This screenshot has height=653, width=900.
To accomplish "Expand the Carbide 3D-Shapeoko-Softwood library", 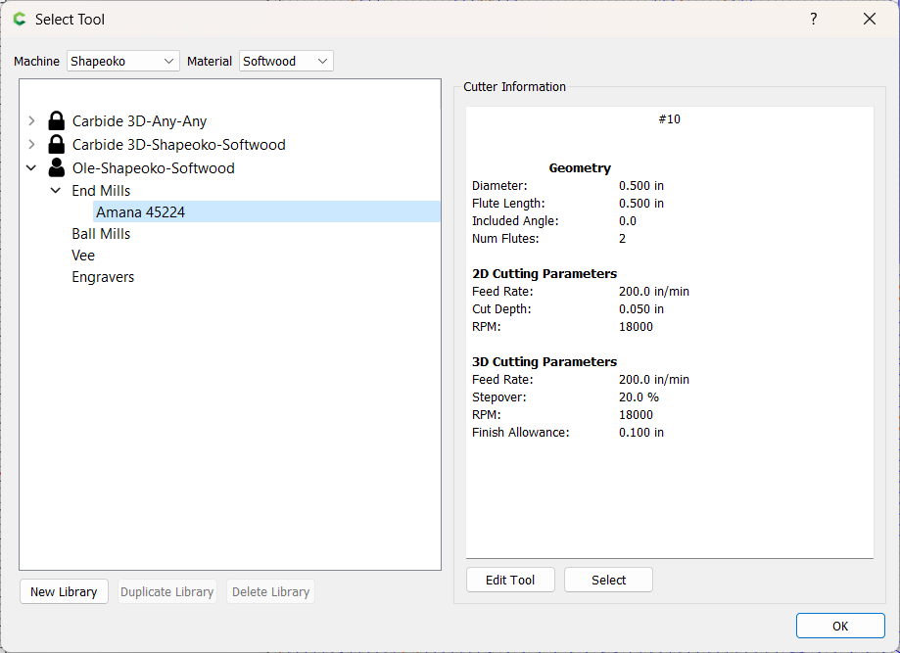I will click(x=31, y=145).
